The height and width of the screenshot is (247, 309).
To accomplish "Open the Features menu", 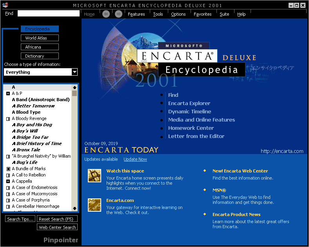I will [136, 14].
